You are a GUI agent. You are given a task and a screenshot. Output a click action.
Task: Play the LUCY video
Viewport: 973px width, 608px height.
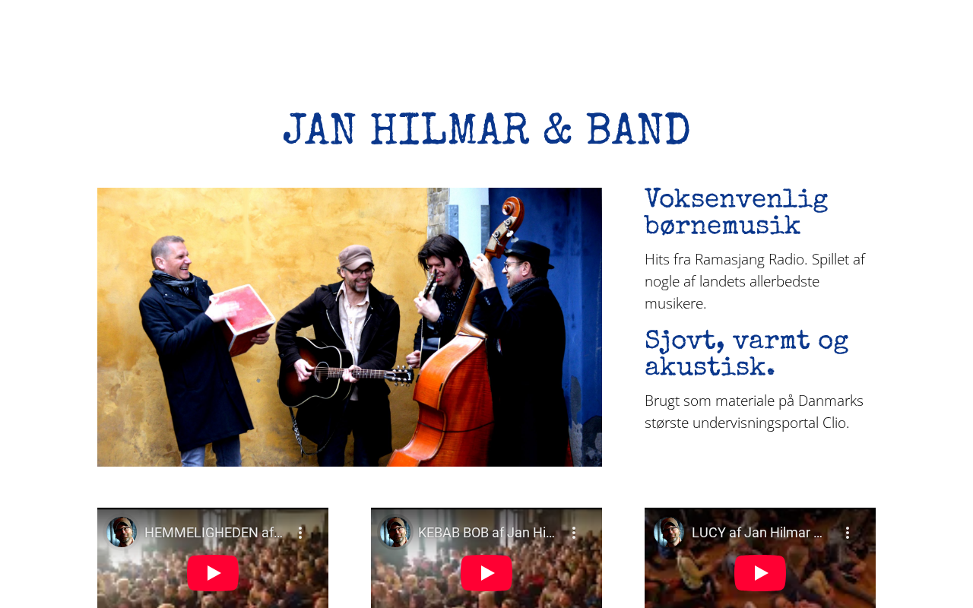tap(760, 573)
